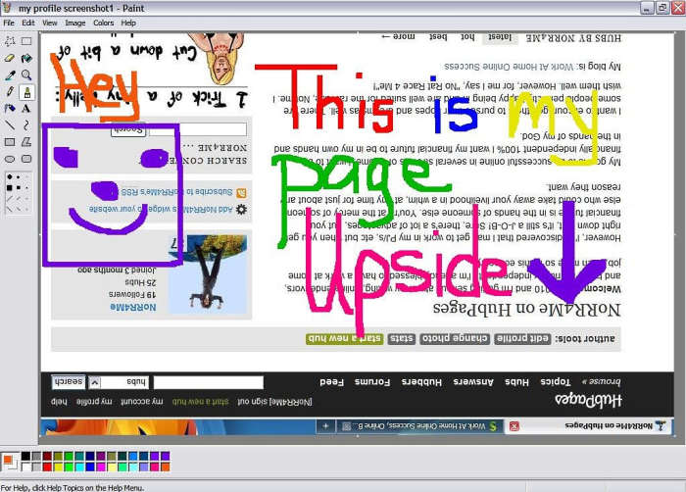Click the status bar text starting "For Help, click Help Topics"
The image size is (686, 492).
(73, 488)
